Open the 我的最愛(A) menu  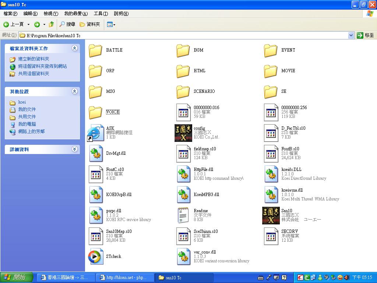coord(76,14)
